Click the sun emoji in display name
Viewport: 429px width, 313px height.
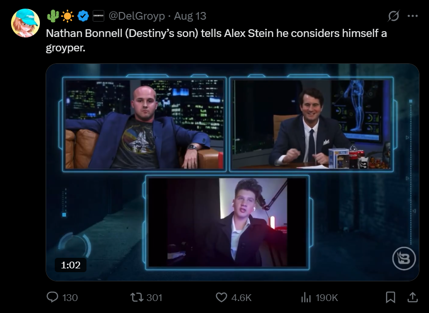pyautogui.click(x=68, y=16)
